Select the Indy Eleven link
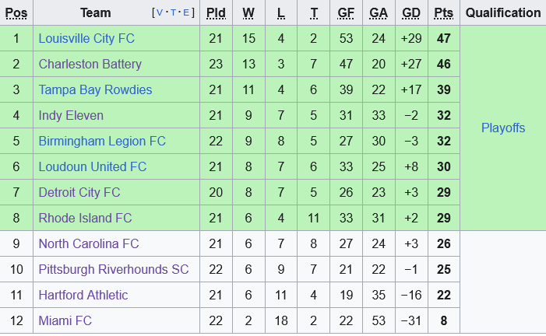546x336 pixels. coord(71,115)
